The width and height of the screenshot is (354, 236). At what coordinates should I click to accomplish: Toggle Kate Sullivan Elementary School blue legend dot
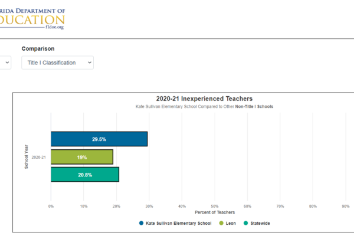pyautogui.click(x=142, y=223)
